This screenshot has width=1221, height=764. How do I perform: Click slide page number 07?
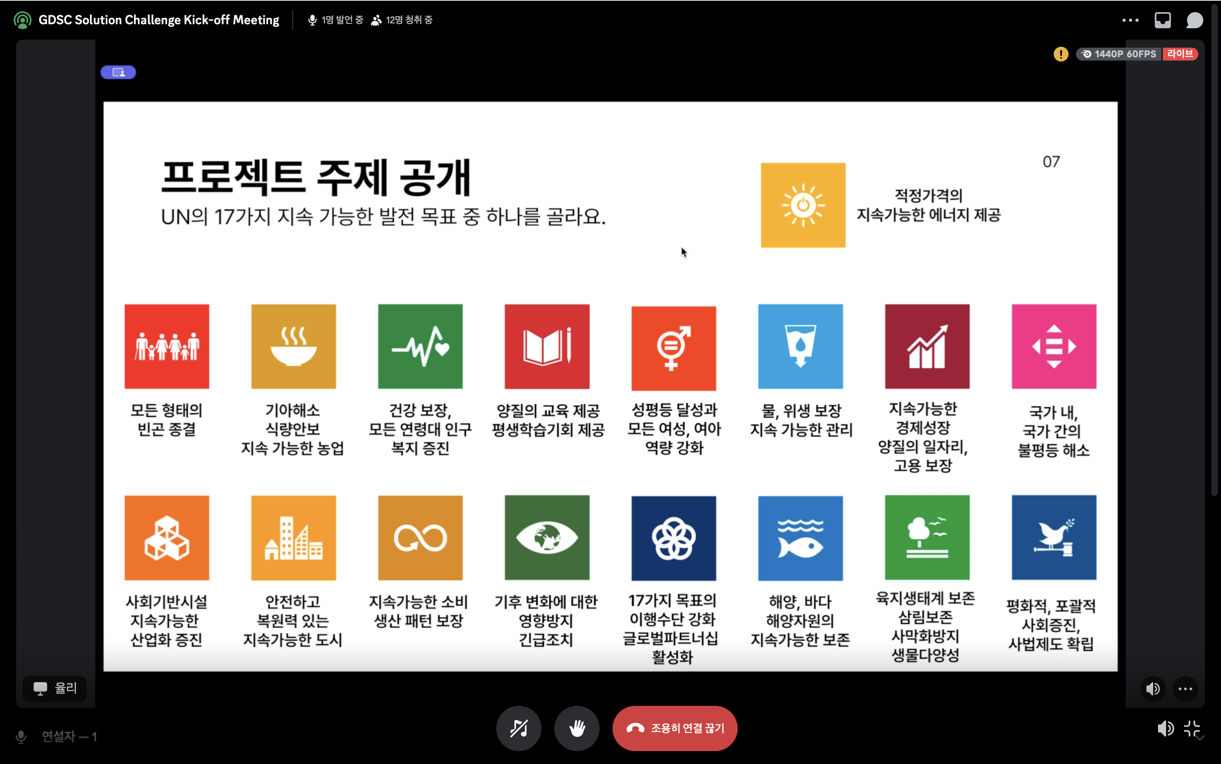(x=1051, y=162)
